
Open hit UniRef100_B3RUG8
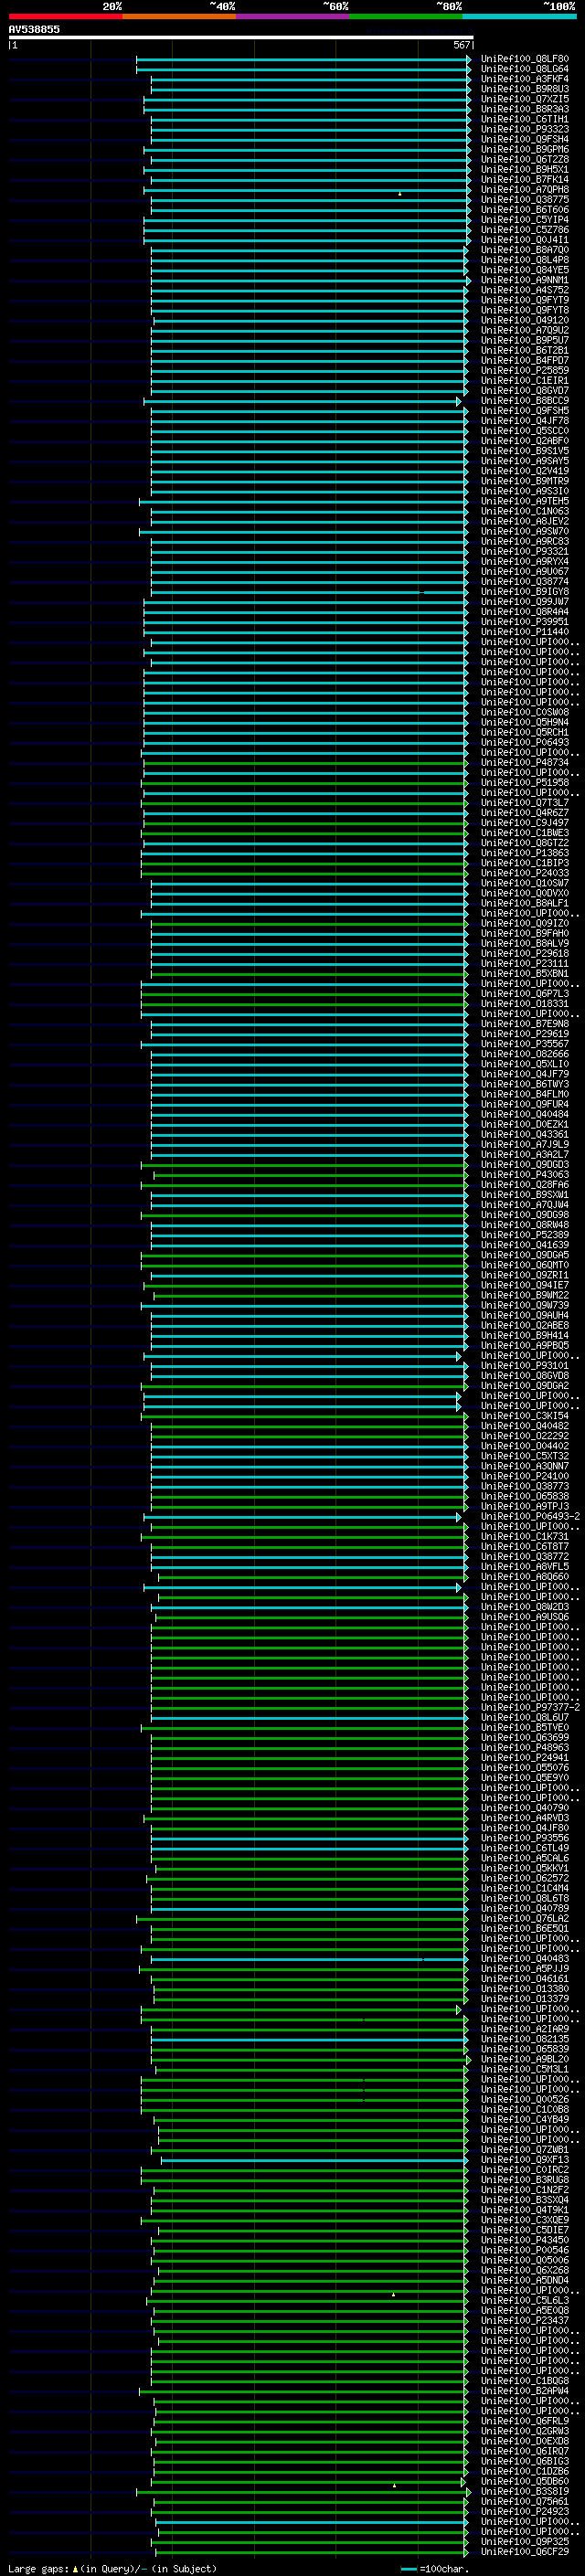click(525, 2180)
